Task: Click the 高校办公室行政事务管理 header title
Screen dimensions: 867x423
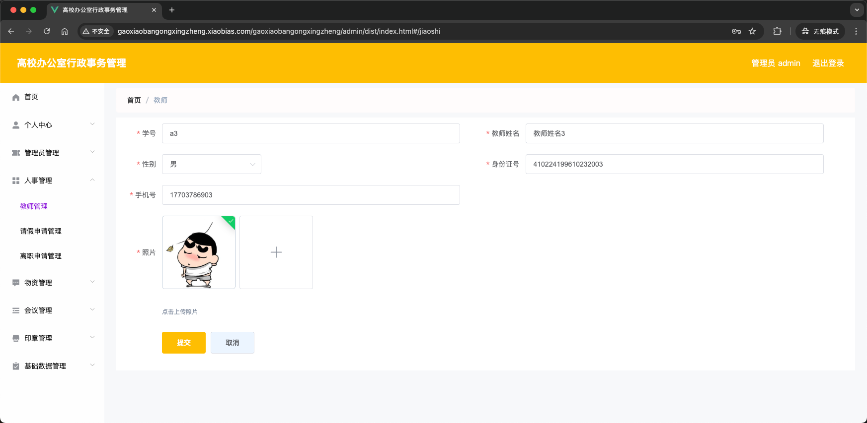Action: click(x=72, y=63)
